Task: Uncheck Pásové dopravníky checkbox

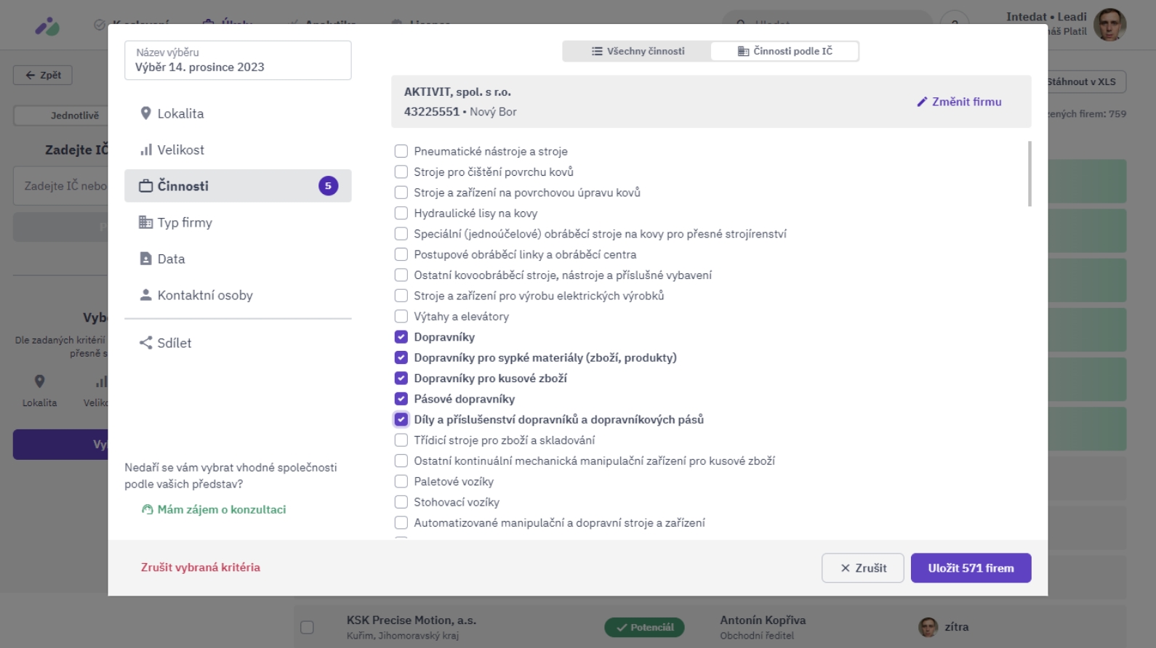Action: [x=401, y=399]
